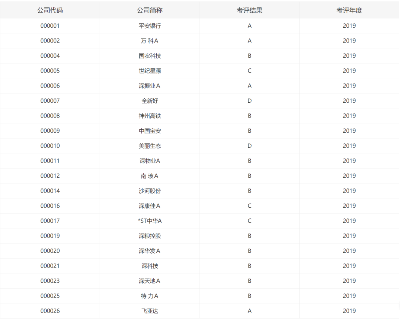Click rating B in 国农科技 row
The image size is (400, 320).
[250, 56]
